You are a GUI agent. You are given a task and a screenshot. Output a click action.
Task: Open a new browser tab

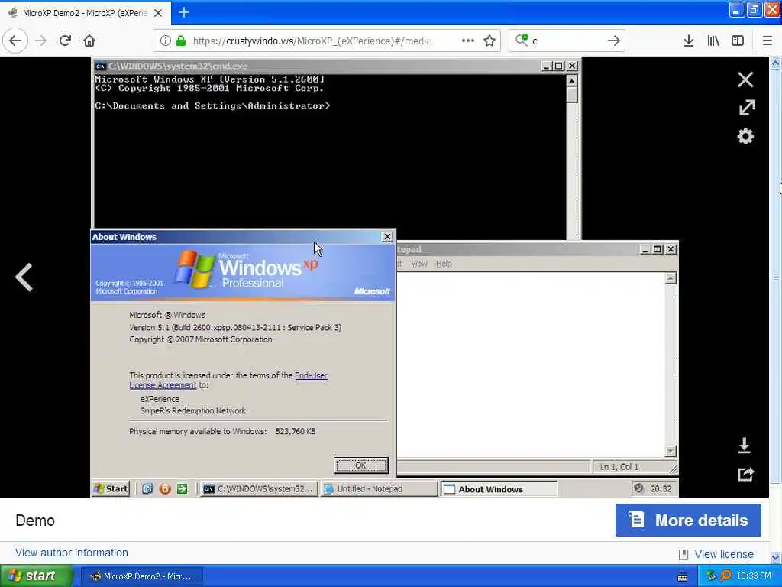(x=184, y=12)
